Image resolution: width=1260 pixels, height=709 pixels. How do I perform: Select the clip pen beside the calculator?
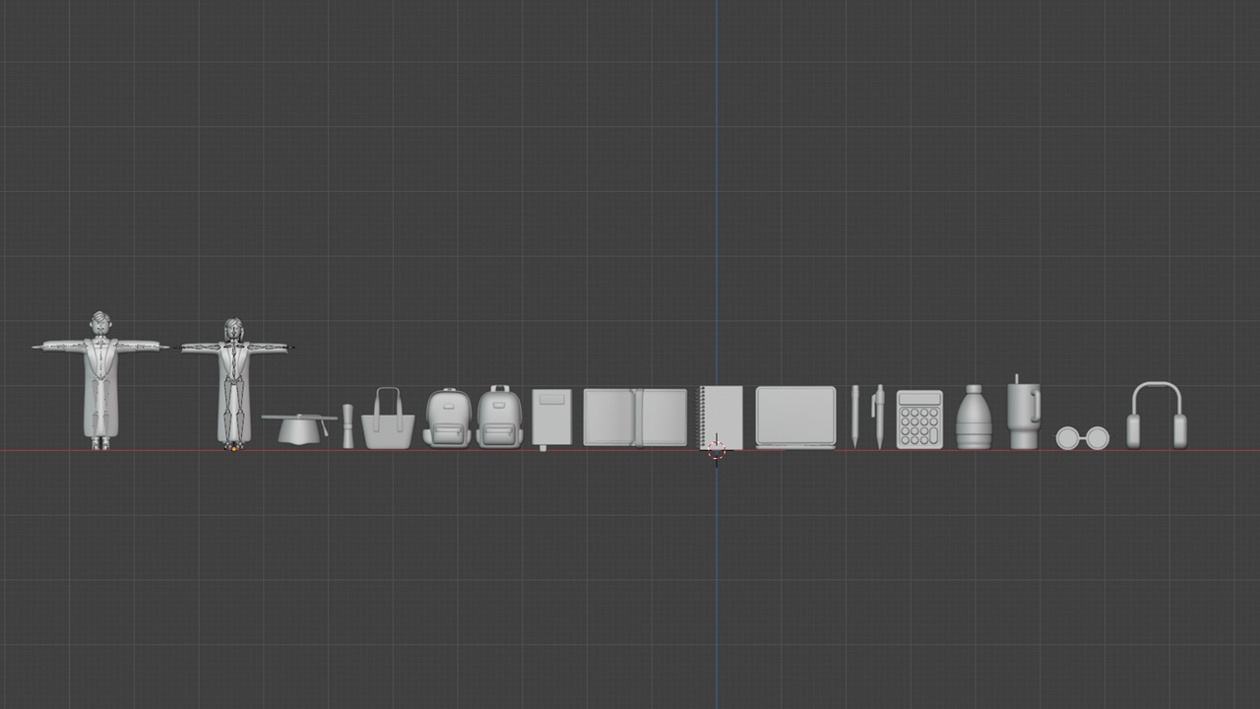878,417
